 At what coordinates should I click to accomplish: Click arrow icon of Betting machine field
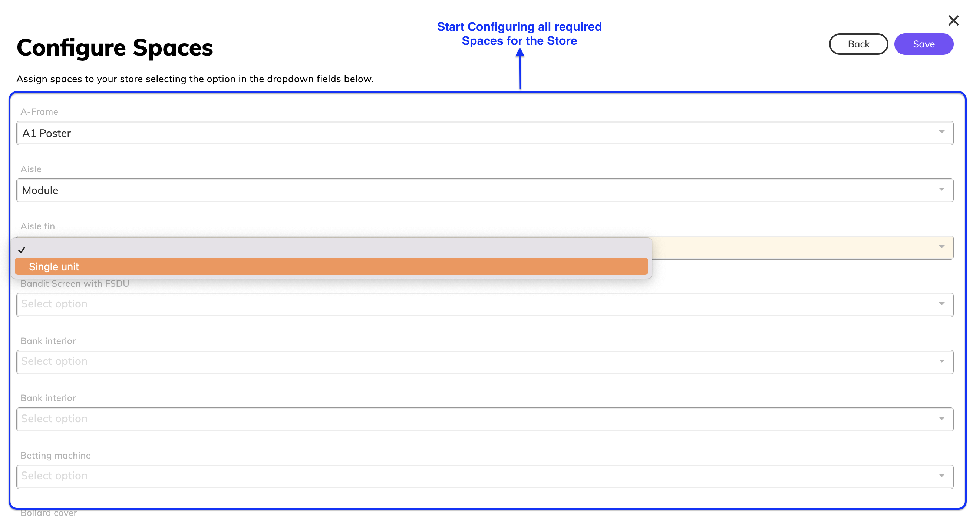tap(941, 476)
